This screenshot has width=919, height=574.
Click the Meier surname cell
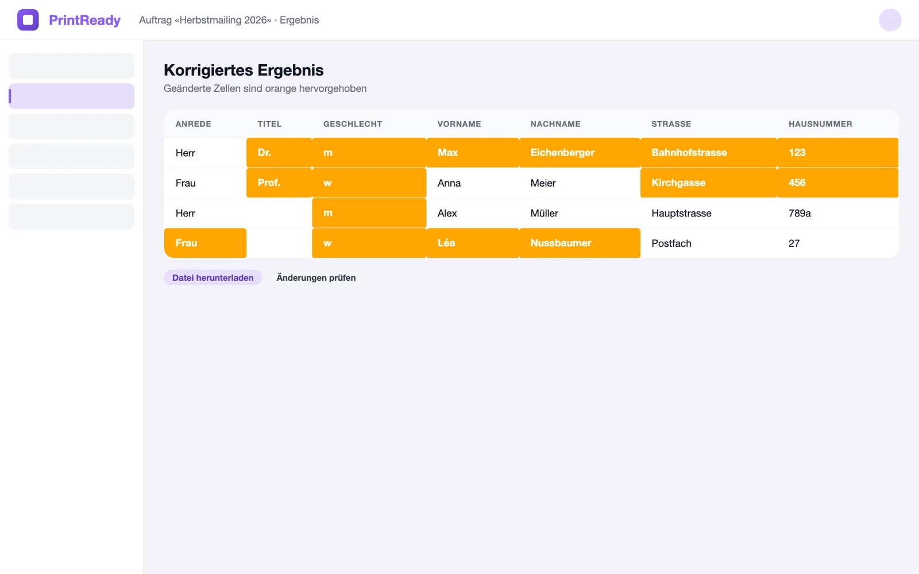point(580,183)
